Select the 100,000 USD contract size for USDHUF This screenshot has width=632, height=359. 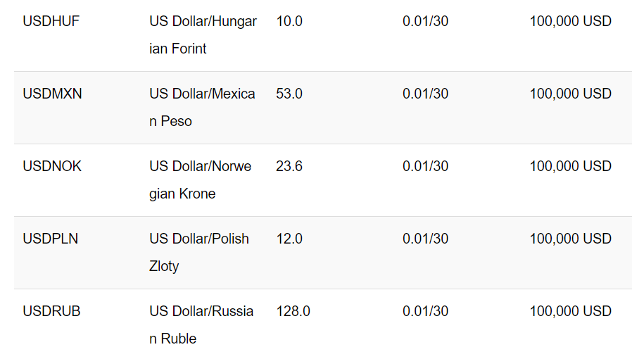(570, 21)
